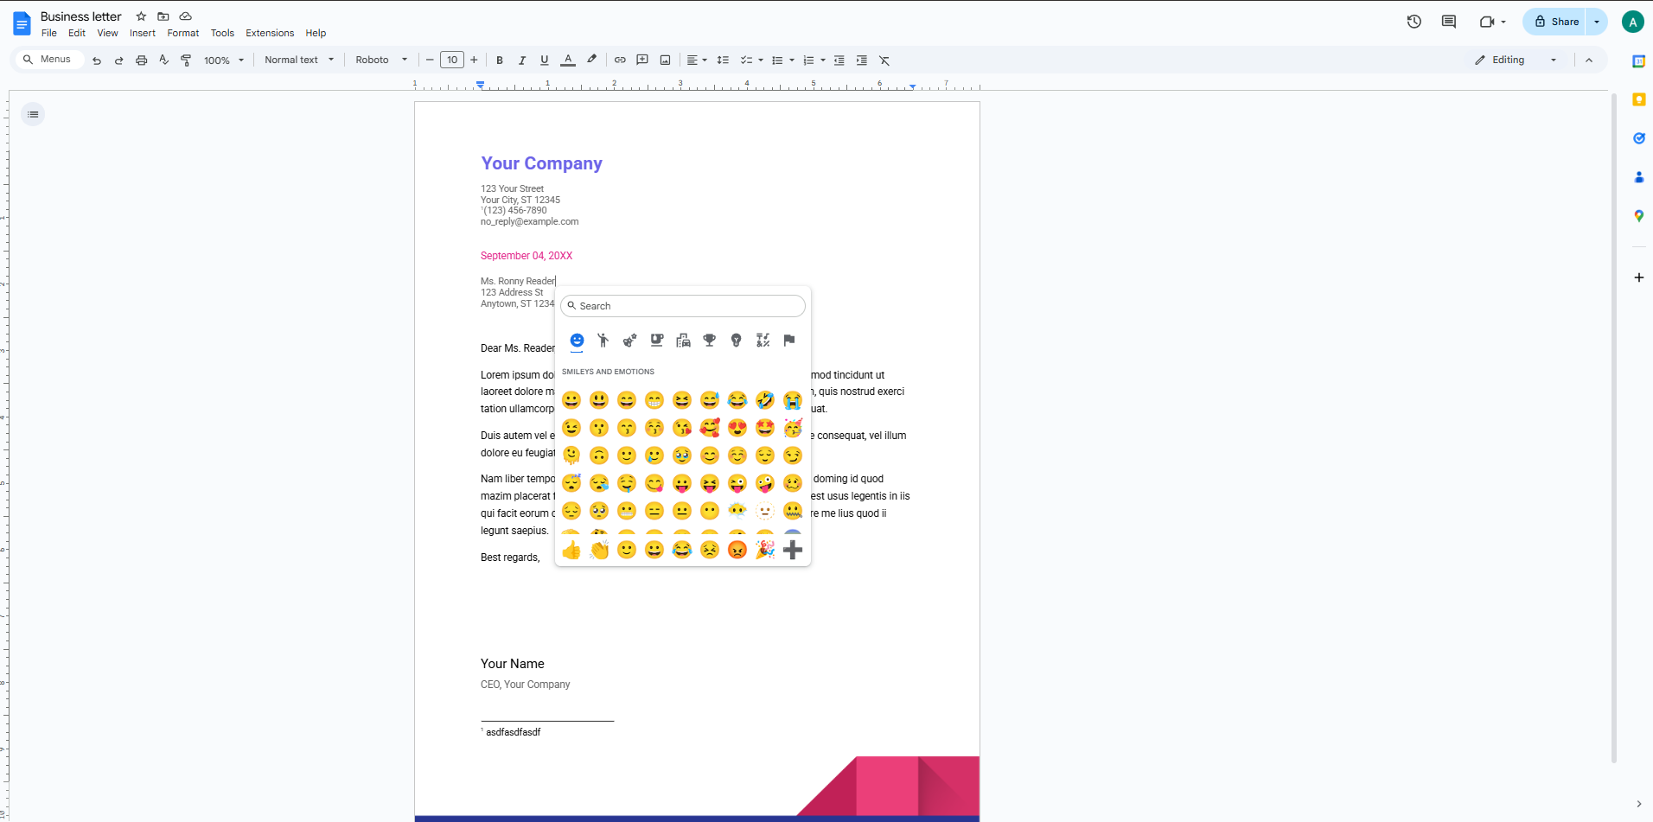The width and height of the screenshot is (1653, 822).
Task: Click the Undo icon in toolbar
Action: (x=97, y=61)
